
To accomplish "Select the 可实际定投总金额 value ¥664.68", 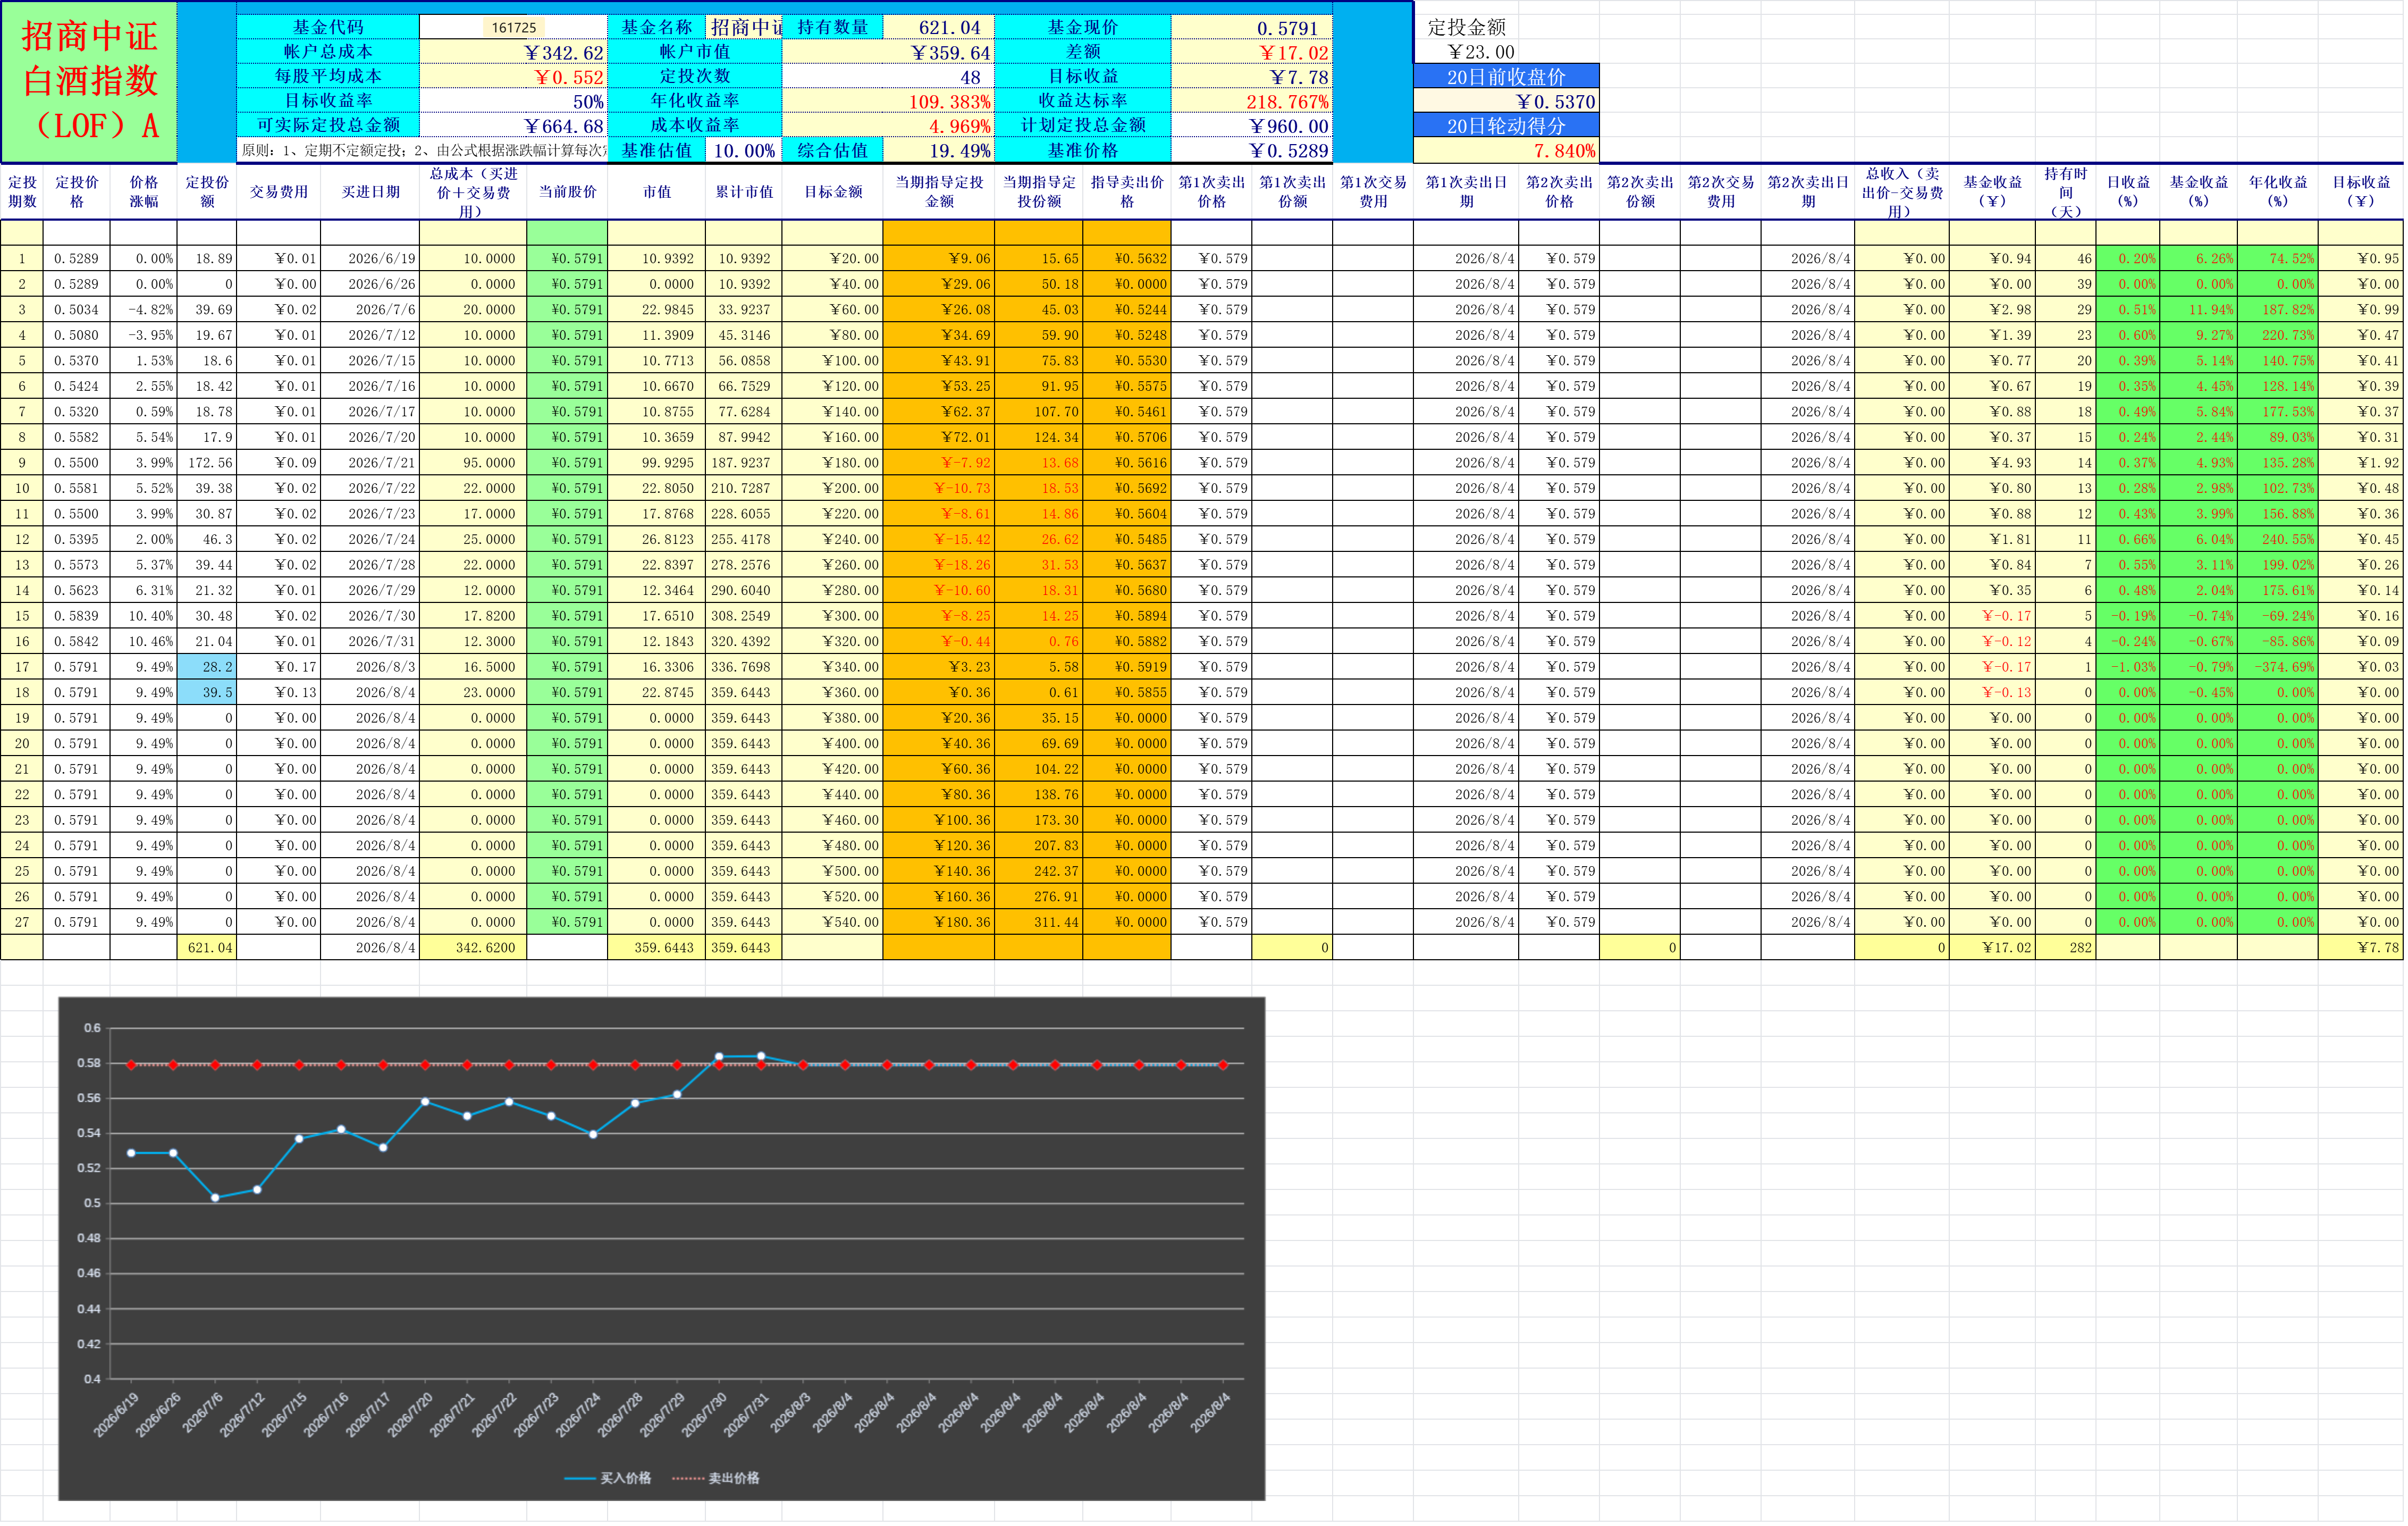I will [513, 126].
